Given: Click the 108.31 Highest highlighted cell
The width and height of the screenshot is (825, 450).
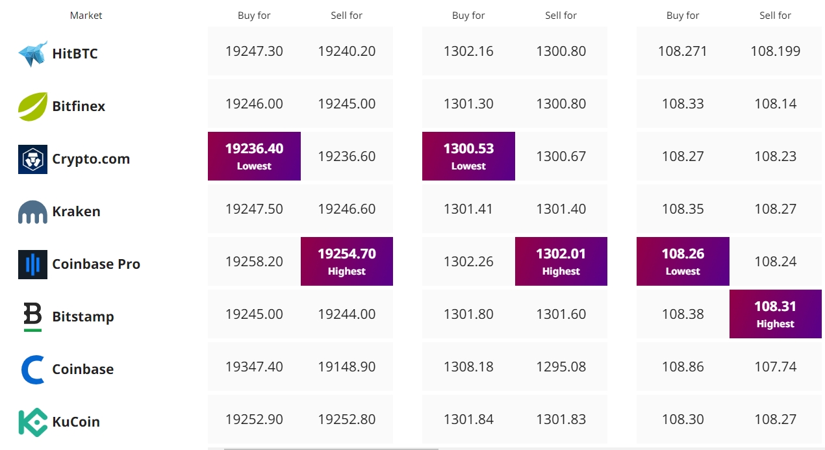Looking at the screenshot, I should point(776,314).
